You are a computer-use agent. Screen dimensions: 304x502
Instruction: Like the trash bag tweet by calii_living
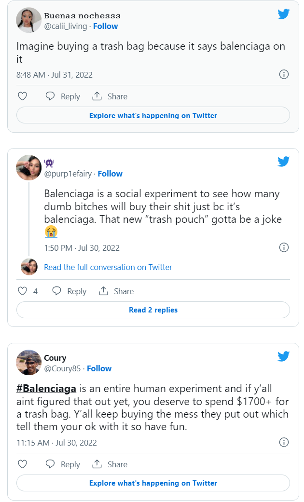coord(22,96)
